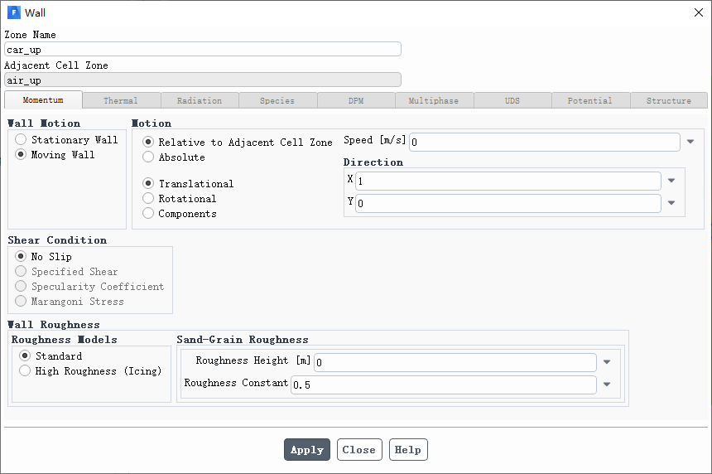This screenshot has height=474, width=712.
Task: Close the Wall dialog window
Action: click(x=698, y=12)
